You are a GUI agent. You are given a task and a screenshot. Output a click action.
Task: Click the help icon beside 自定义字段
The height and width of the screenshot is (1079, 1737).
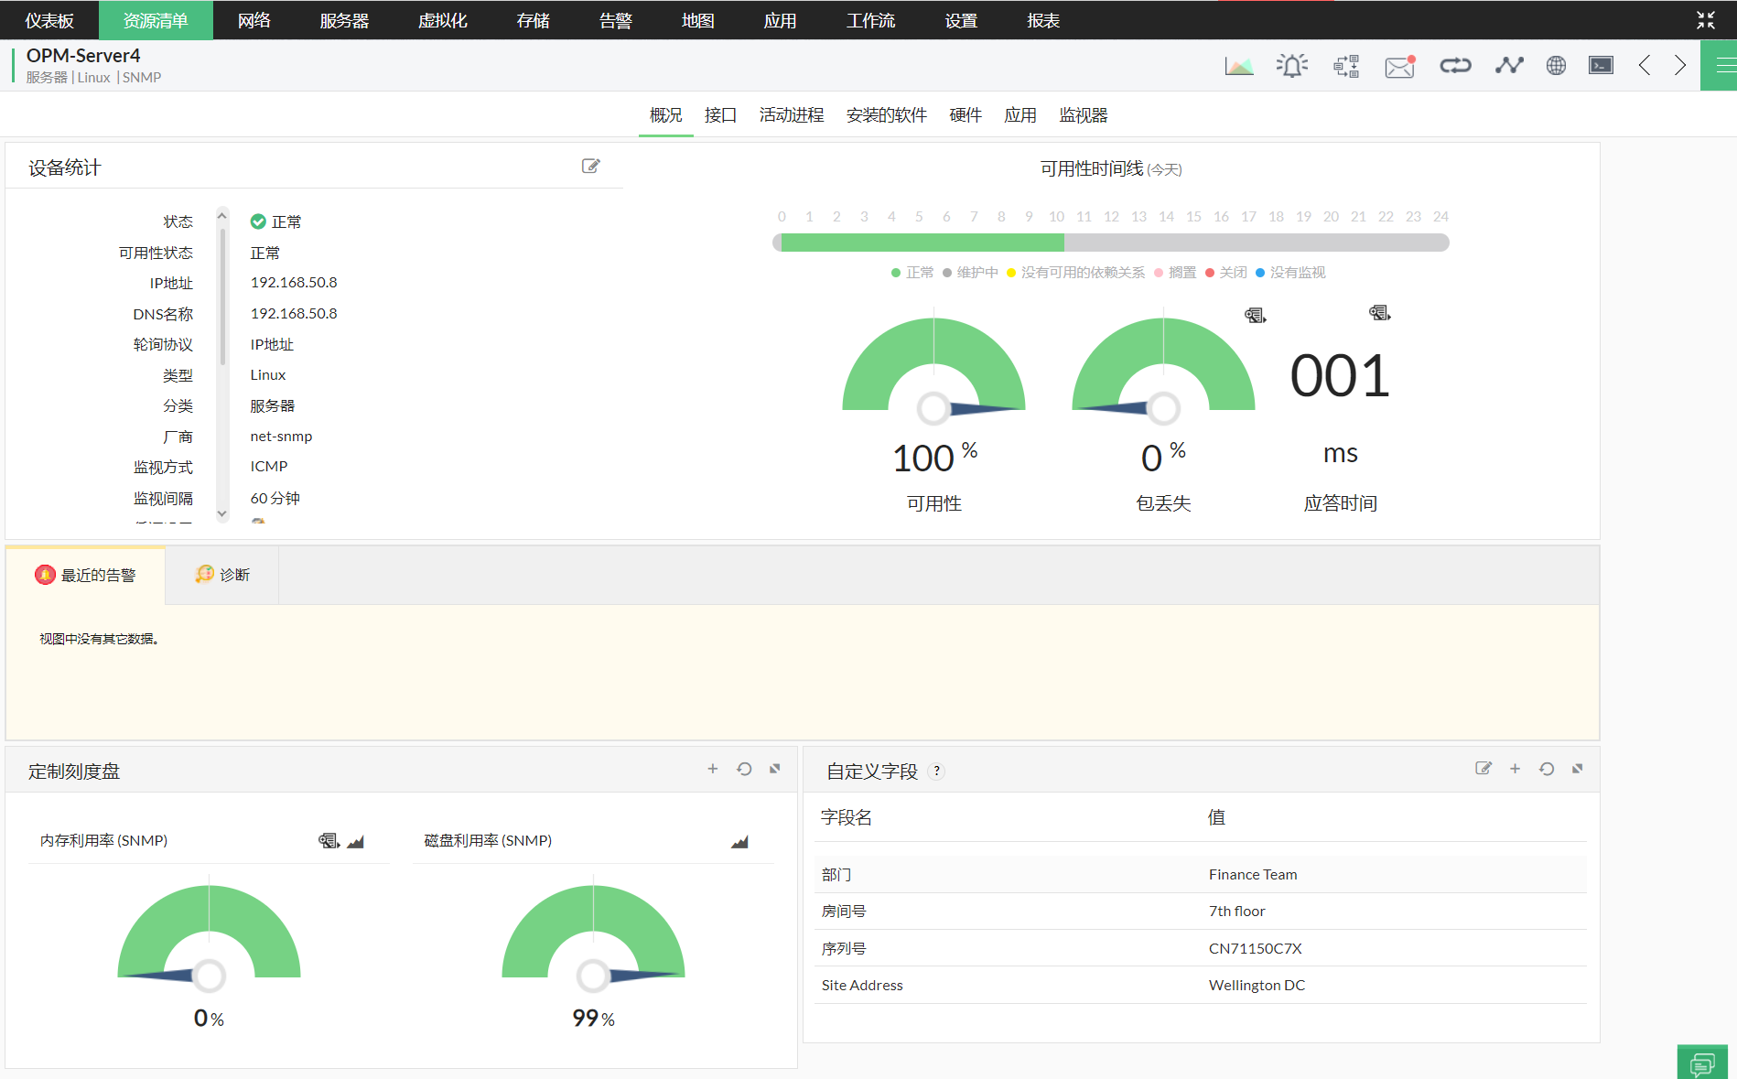tap(936, 771)
